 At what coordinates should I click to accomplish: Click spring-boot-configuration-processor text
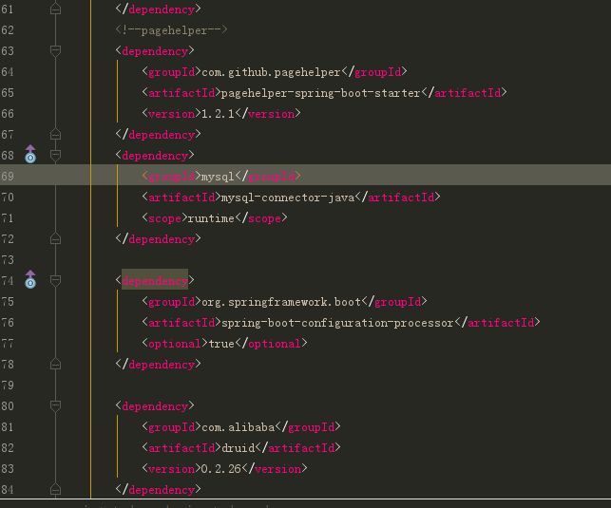[x=337, y=323]
